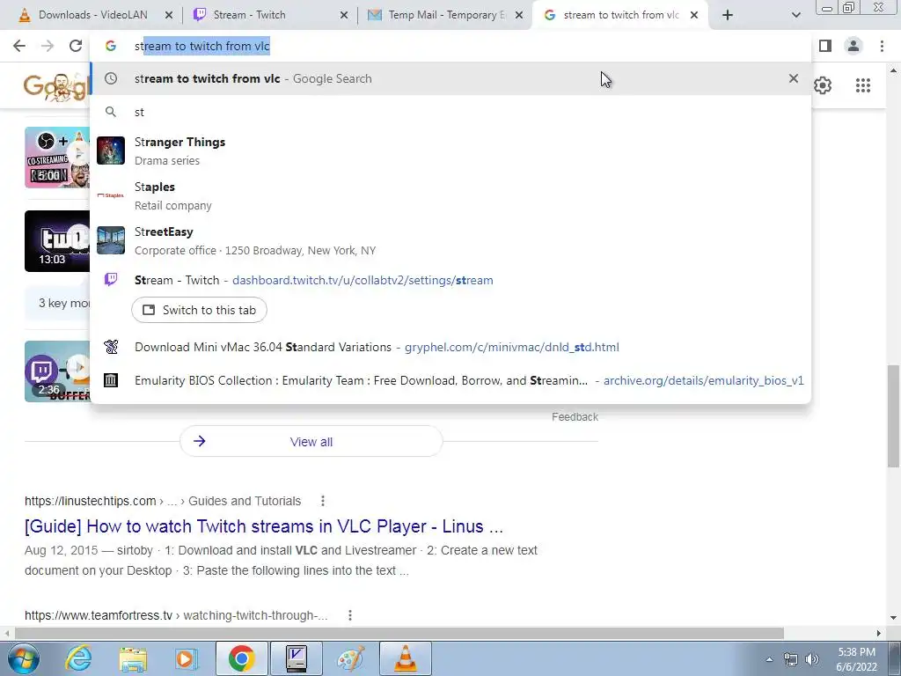Open Download Mini vMac Standard Variations suggestion
This screenshot has height=676, width=901.
[x=450, y=347]
